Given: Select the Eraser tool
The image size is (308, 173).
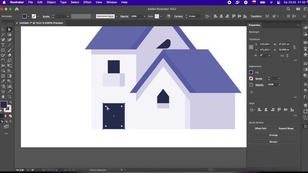Looking at the screenshot, I should tap(10, 55).
